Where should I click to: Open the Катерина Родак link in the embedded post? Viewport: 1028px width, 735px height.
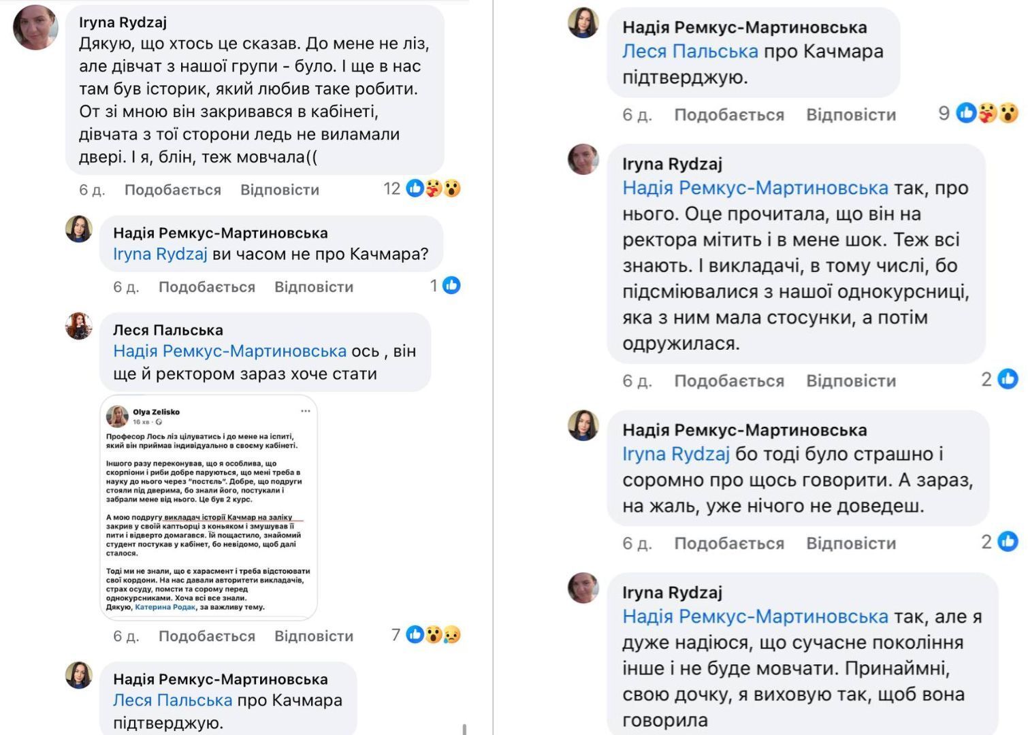(165, 607)
